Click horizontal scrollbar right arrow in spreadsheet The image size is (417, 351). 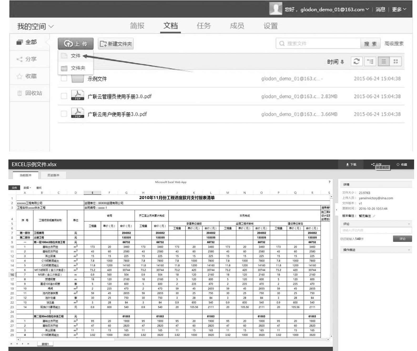328,339
